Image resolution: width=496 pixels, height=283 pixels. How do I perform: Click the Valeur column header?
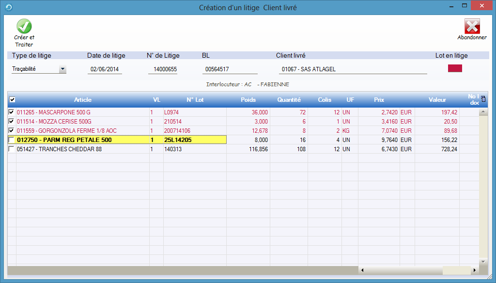[437, 100]
